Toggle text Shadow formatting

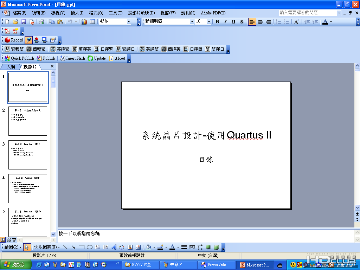pyautogui.click(x=242, y=22)
